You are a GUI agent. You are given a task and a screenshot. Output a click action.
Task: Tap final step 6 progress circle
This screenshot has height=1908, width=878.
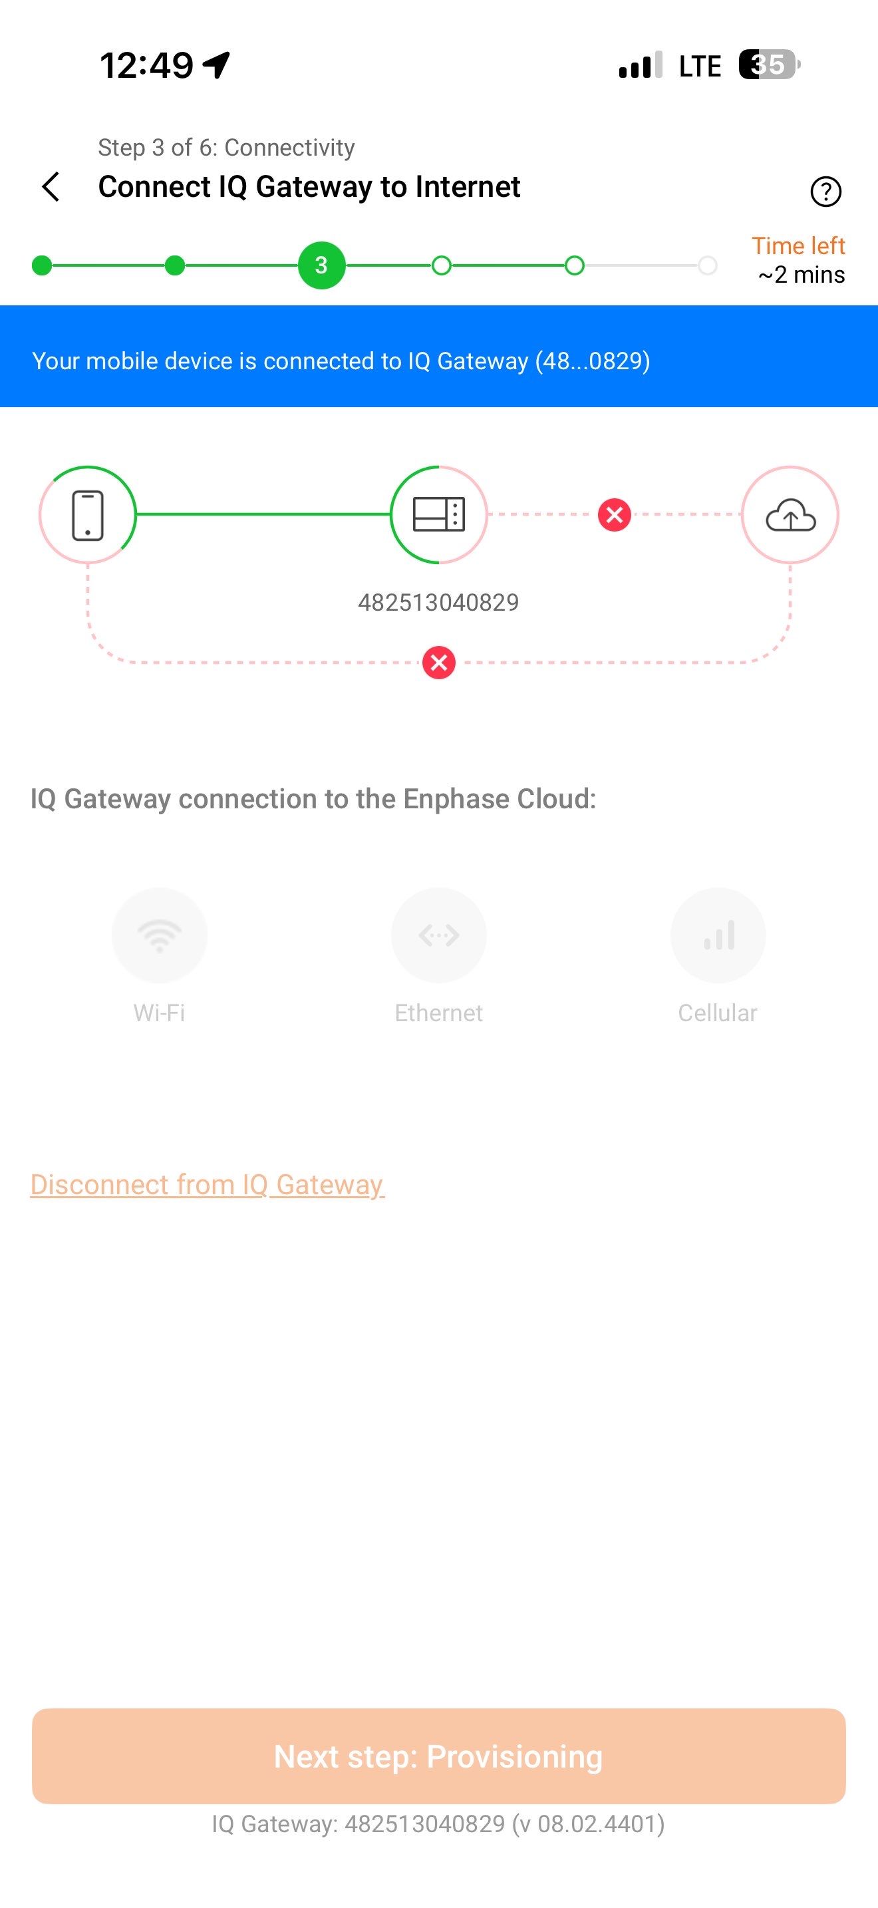point(708,265)
